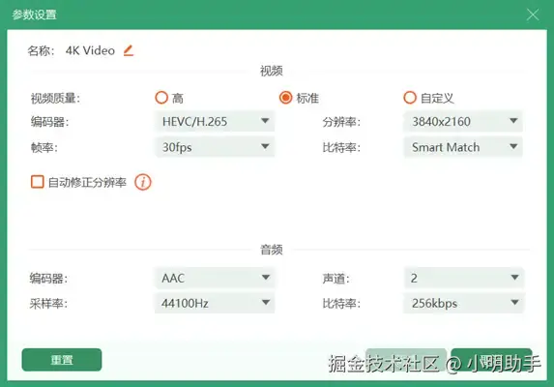This screenshot has width=554, height=387.
Task: Click the pencil edit icon beside 4K Video
Action: [x=129, y=50]
